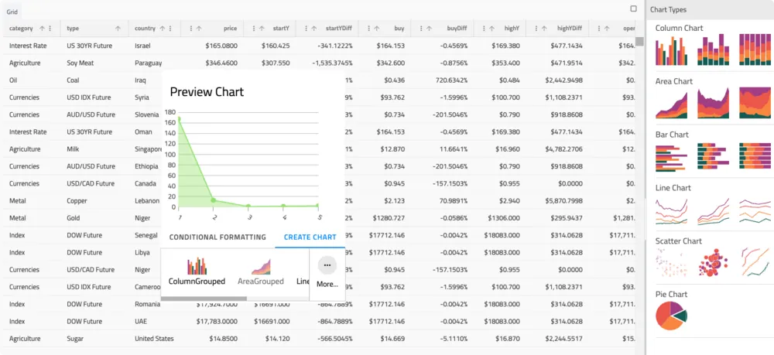
Task: Toggle sort arrow on the buy column
Action: point(377,29)
